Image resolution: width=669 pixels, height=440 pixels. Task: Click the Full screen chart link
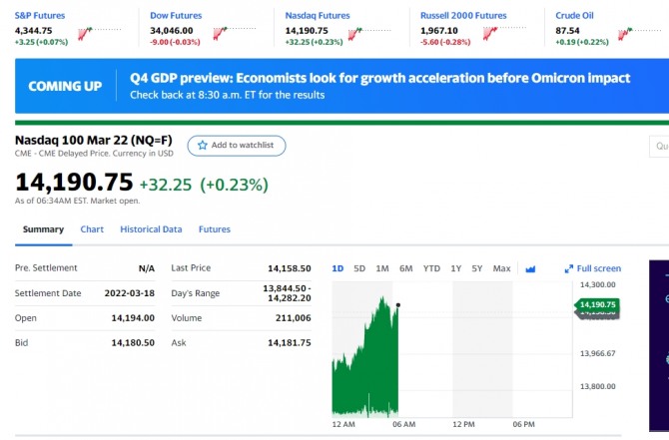[593, 268]
